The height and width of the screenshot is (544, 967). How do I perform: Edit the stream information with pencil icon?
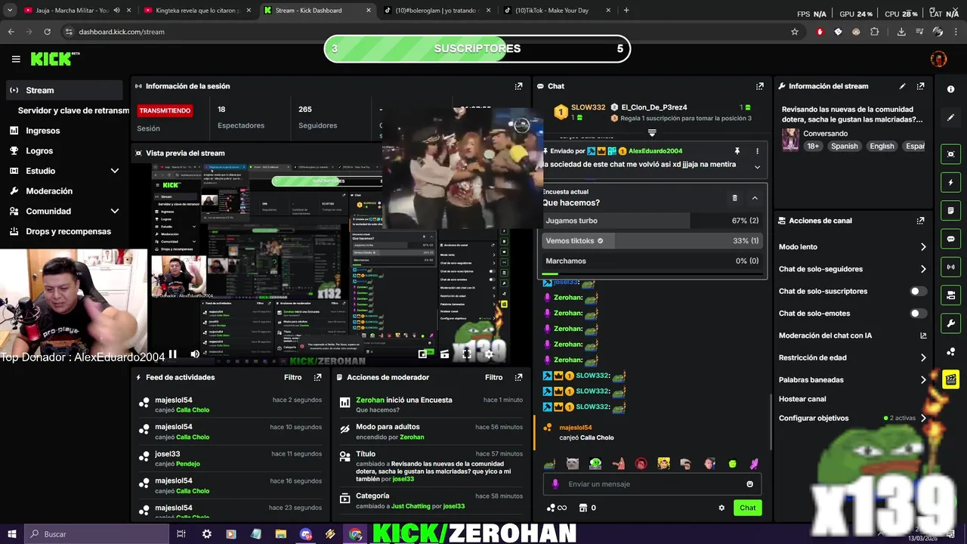(x=902, y=86)
